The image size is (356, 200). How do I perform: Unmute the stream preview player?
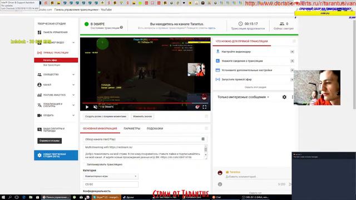[x=95, y=107]
